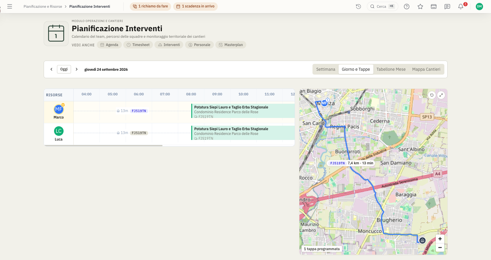This screenshot has height=260, width=491.
Task: Open the Mappa Cantieri view
Action: pos(426,69)
